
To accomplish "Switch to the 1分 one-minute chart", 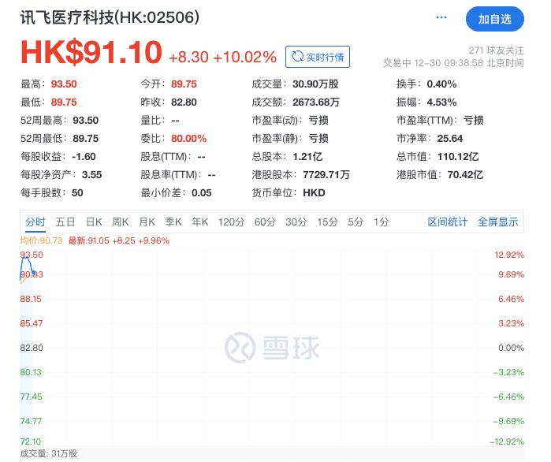I will 382,222.
